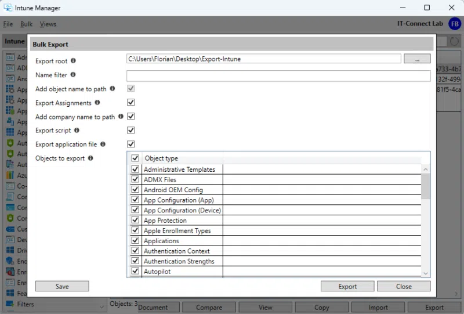Uncheck Android OEM Config object type

pyautogui.click(x=135, y=190)
